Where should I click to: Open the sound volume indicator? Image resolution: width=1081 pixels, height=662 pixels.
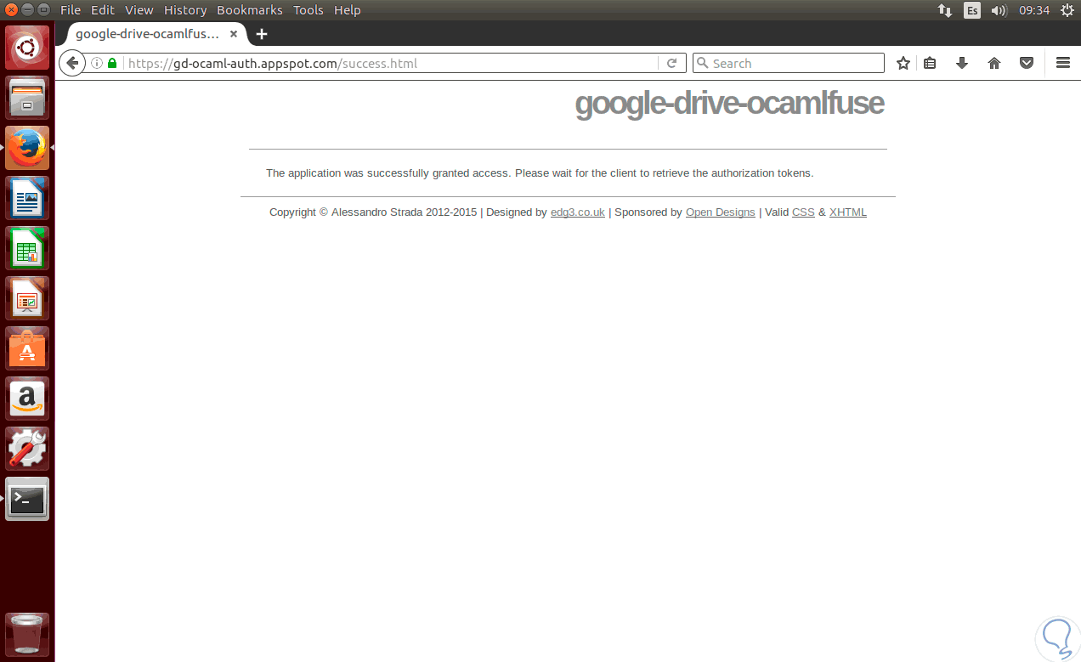coord(999,10)
